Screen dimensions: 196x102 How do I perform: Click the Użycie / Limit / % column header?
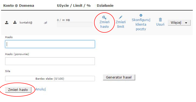pyautogui.click(x=74, y=5)
